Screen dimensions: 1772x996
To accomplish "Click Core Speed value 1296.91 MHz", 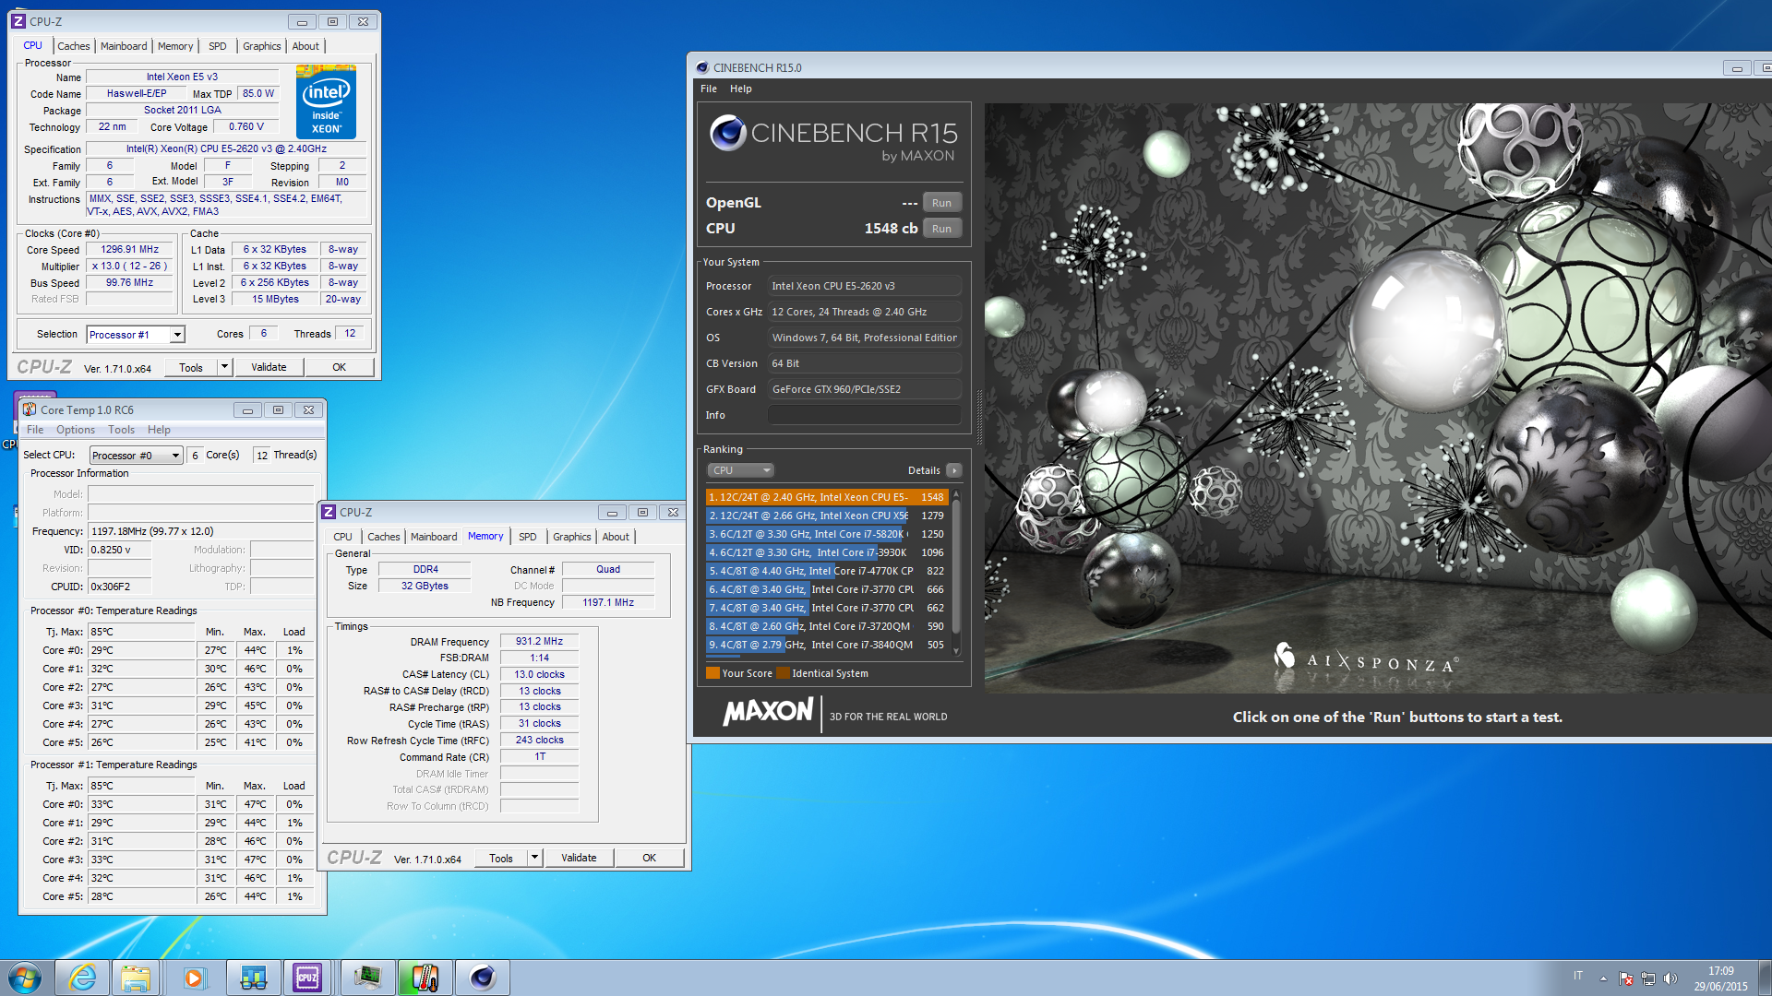I will click(129, 249).
